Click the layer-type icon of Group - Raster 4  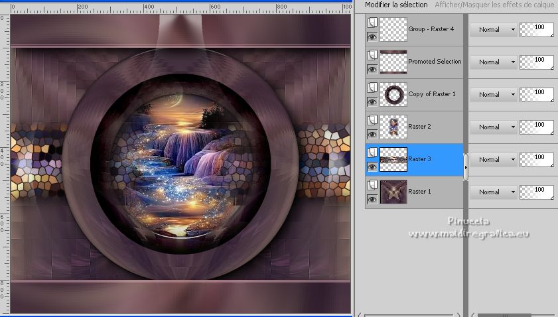[372, 23]
